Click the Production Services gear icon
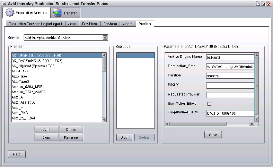273x167 pixels. (x=10, y=13)
